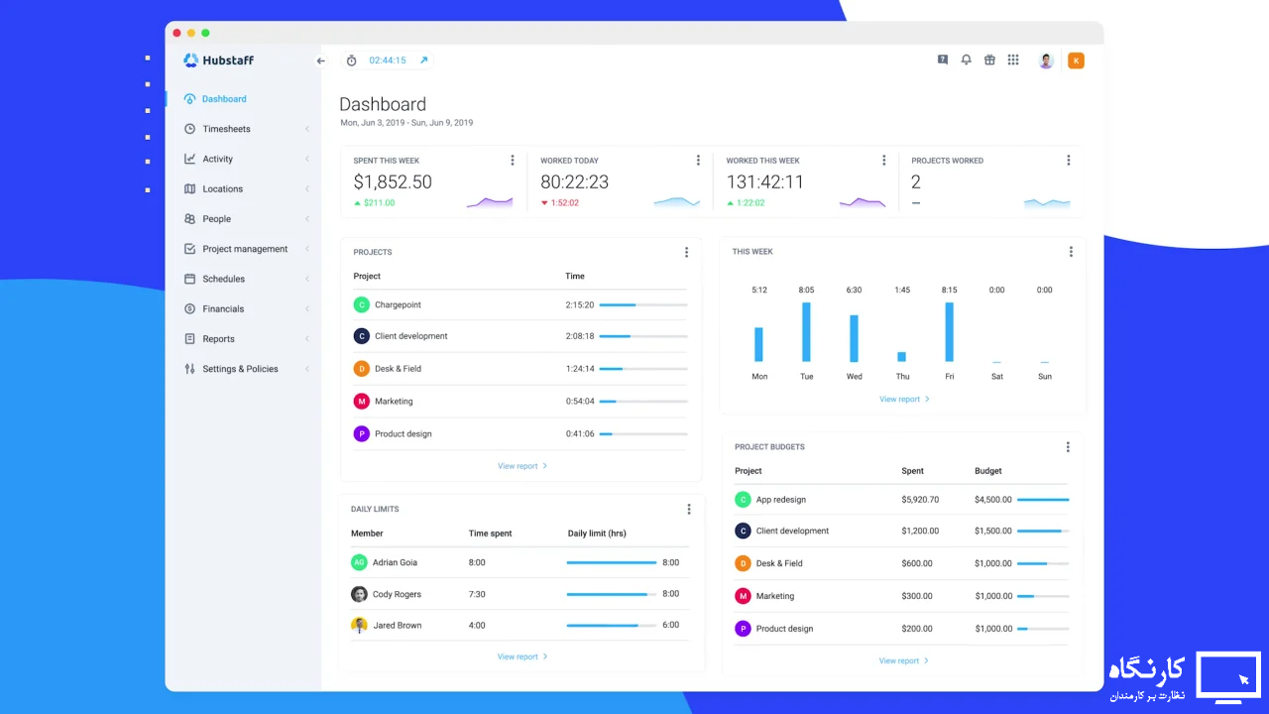This screenshot has height=714, width=1269.
Task: Open Project management in sidebar
Action: point(245,249)
